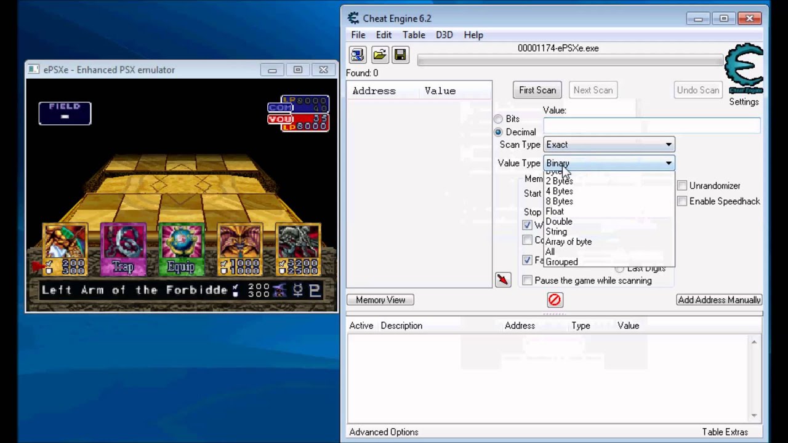Open the File menu
The width and height of the screenshot is (788, 443).
point(358,35)
